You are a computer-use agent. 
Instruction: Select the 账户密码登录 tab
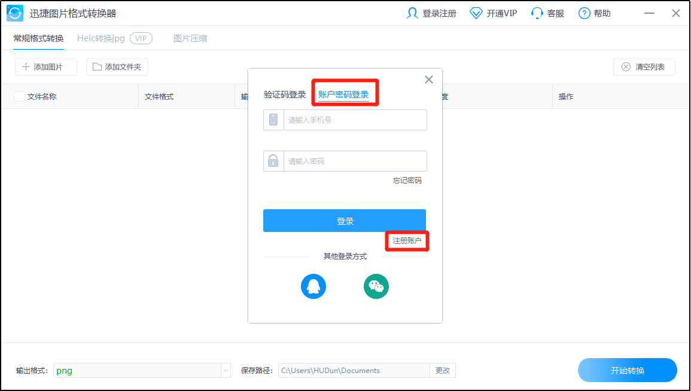coord(343,94)
